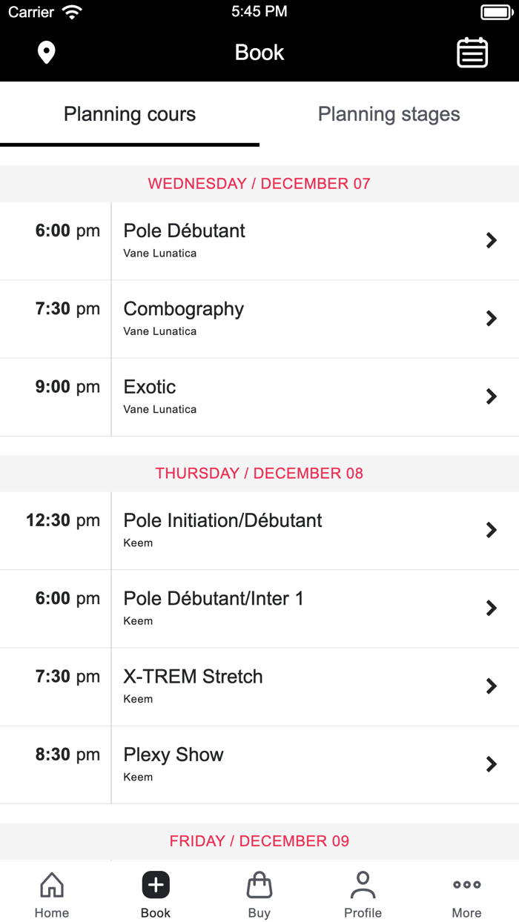Tap the Book plus icon
The image size is (519, 922).
tap(156, 885)
